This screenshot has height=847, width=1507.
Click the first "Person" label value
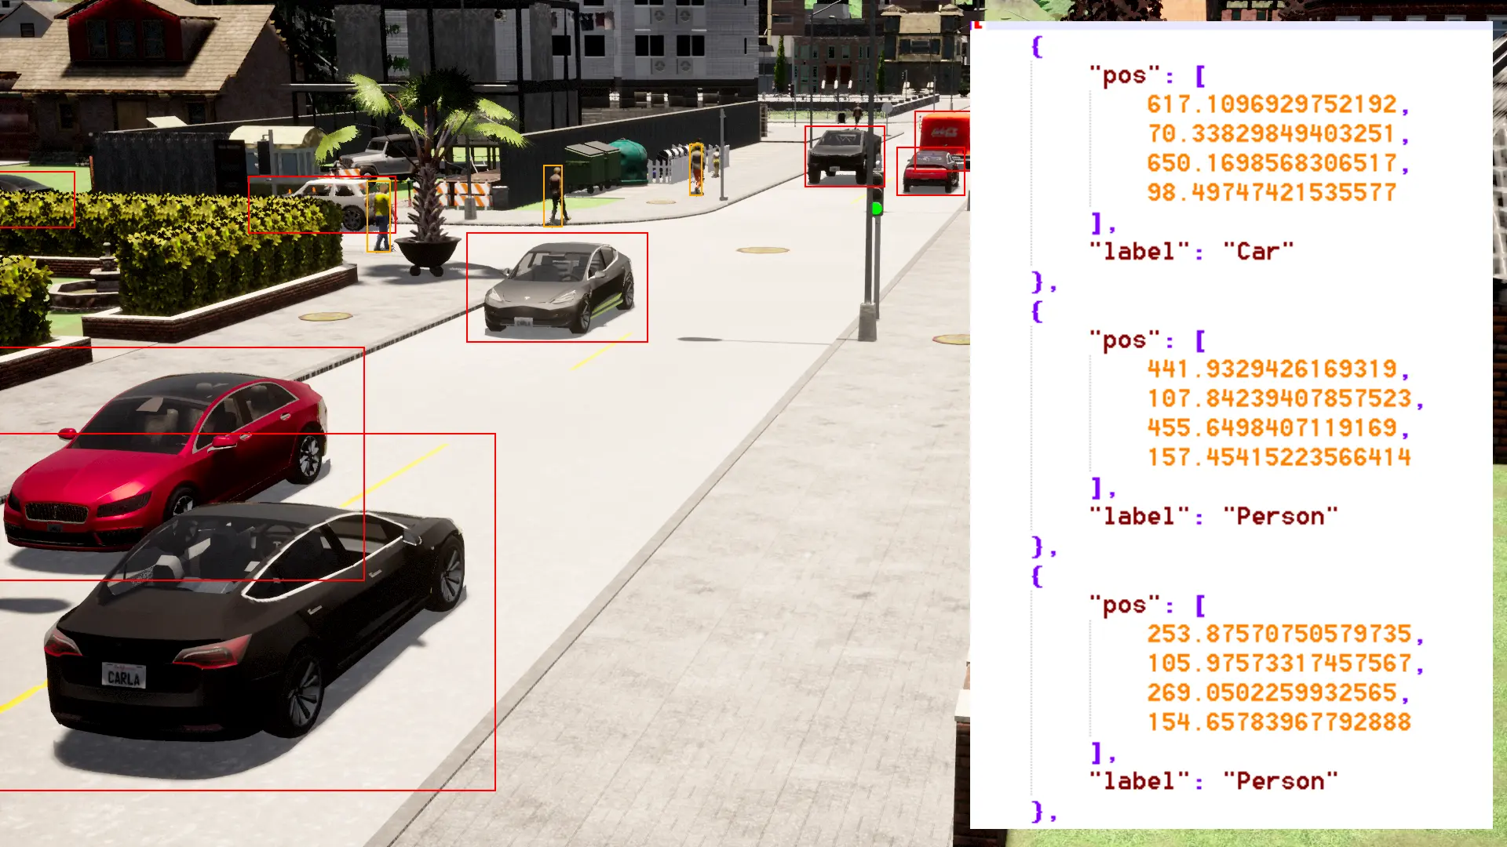(1279, 517)
